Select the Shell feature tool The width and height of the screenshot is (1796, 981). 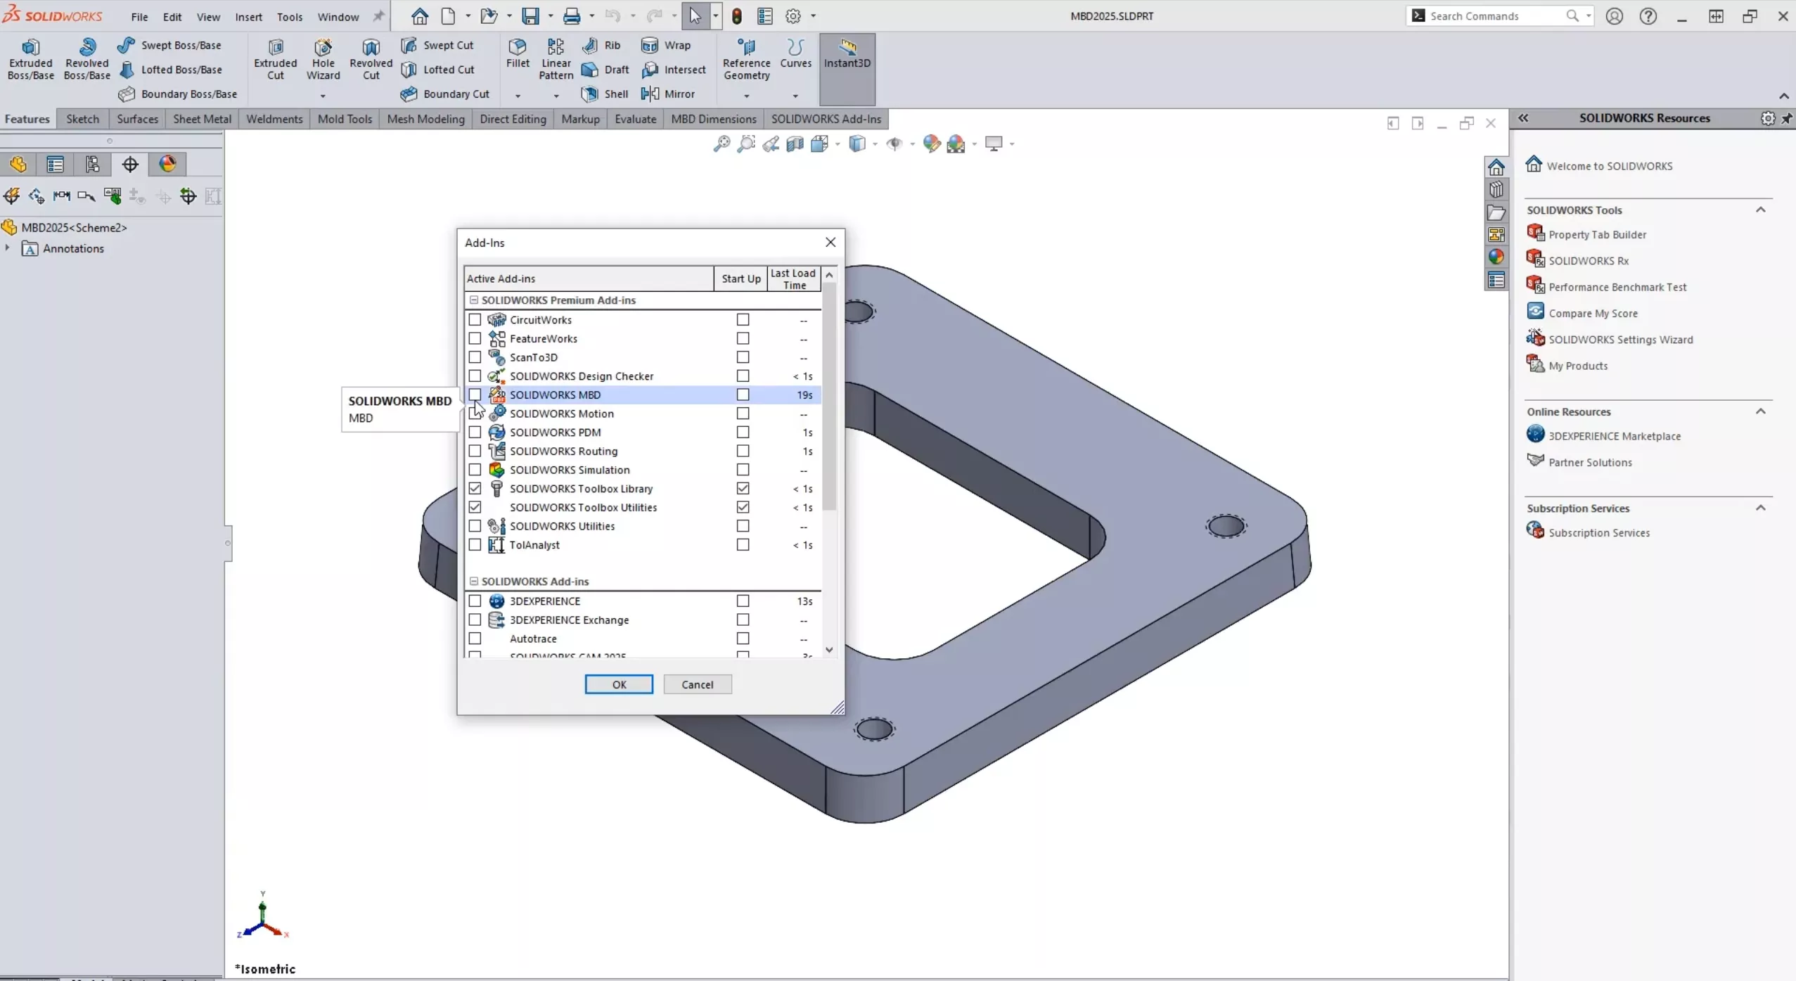tap(605, 94)
